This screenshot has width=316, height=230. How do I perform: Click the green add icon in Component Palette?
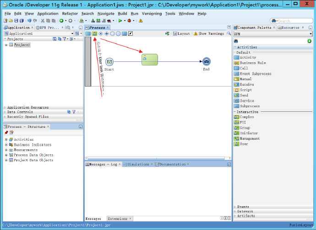click(x=309, y=41)
